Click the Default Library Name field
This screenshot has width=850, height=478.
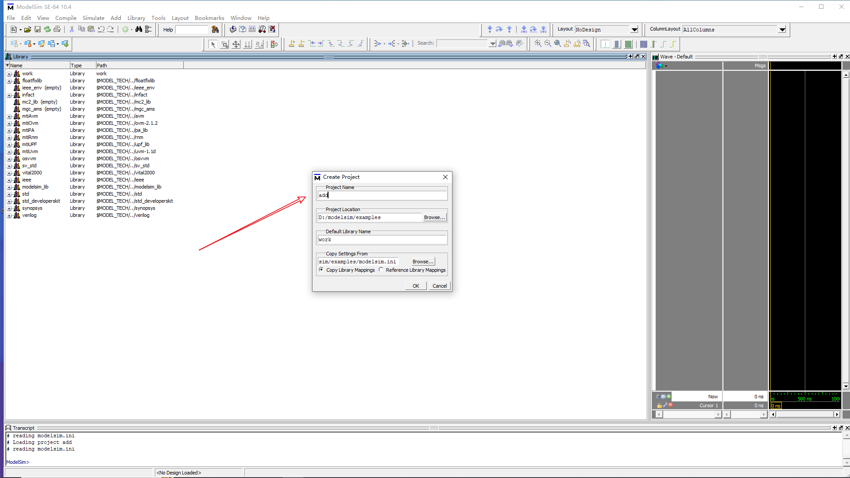coord(382,239)
